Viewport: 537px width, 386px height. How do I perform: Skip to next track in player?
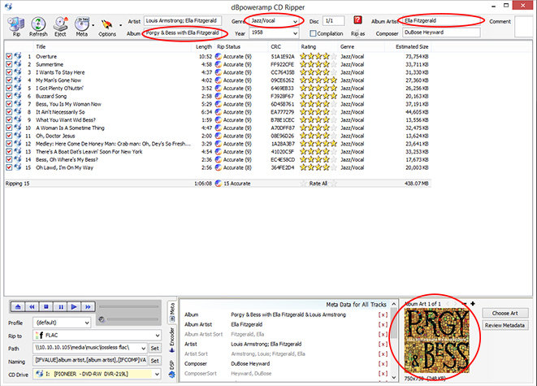[88, 307]
